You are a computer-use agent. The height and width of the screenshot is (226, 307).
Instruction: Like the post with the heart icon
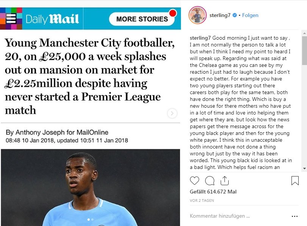pos(194,181)
